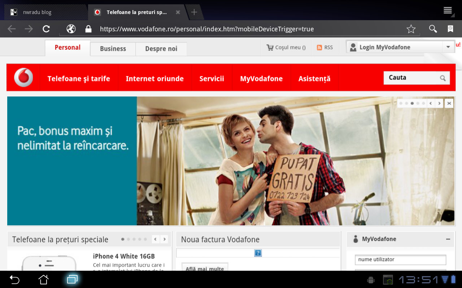Tap the browser forward arrow

coord(29,29)
